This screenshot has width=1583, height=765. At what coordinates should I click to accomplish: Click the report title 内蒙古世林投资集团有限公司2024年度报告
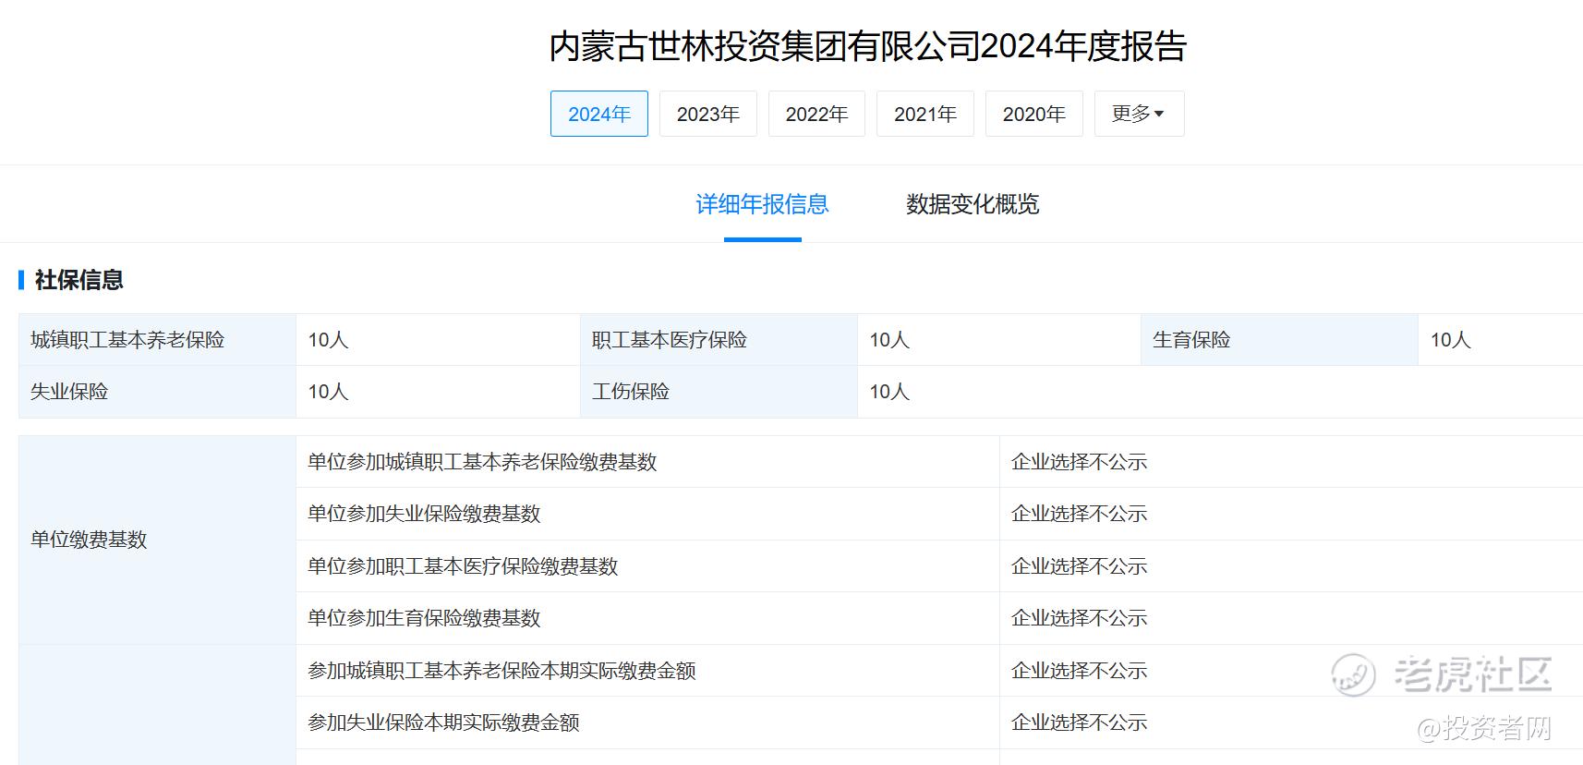click(867, 46)
